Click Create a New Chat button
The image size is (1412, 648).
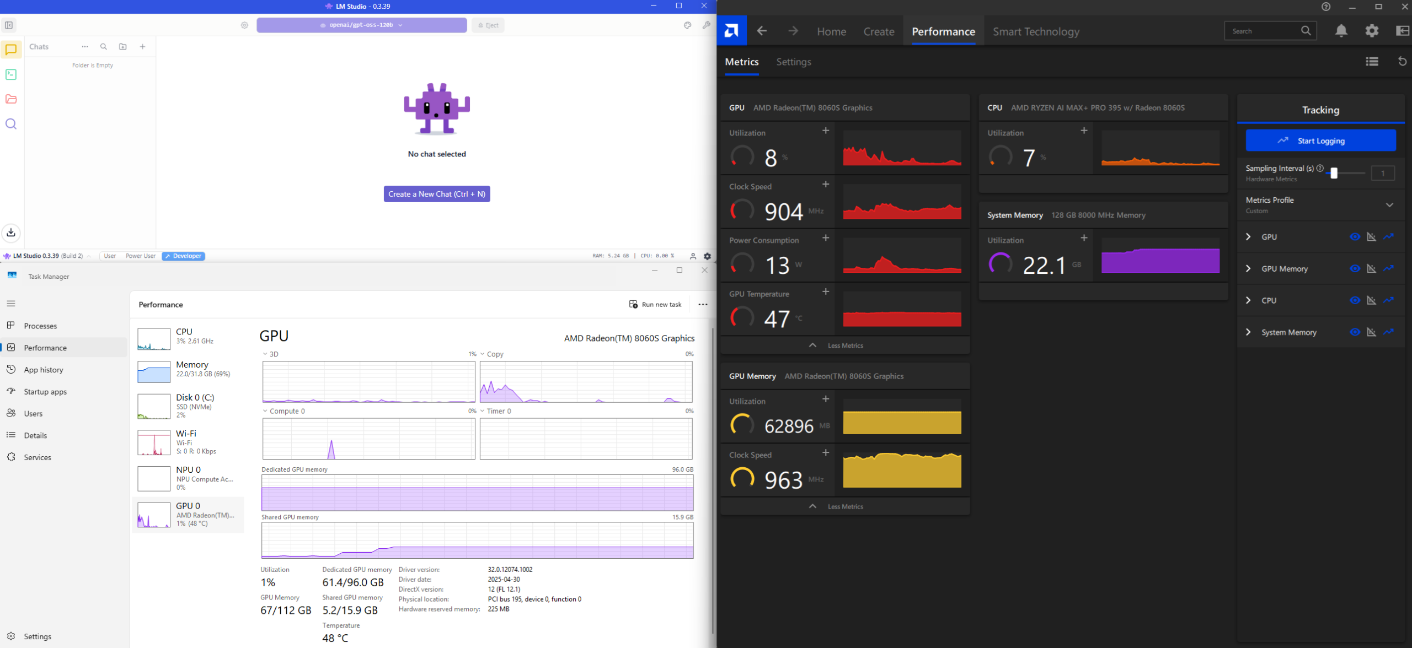click(436, 194)
